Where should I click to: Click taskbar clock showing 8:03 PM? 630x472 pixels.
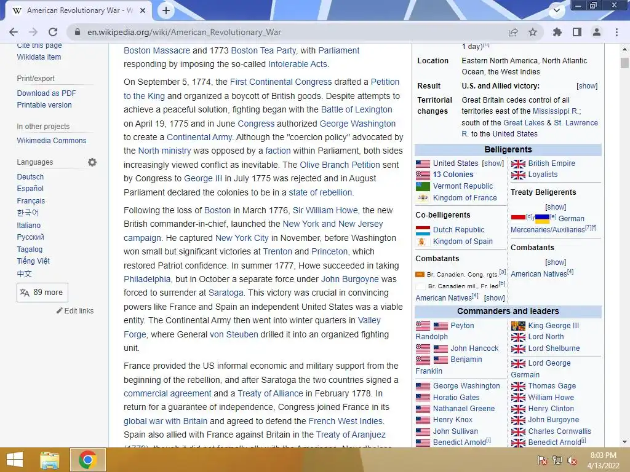[603, 460]
